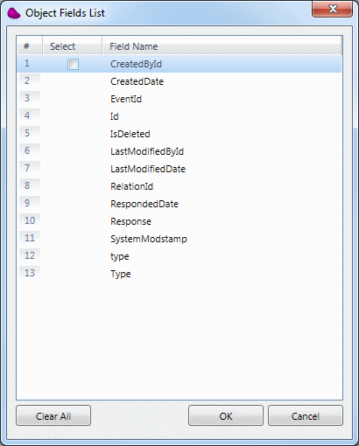
Task: Click the Select column header
Action: [73, 46]
